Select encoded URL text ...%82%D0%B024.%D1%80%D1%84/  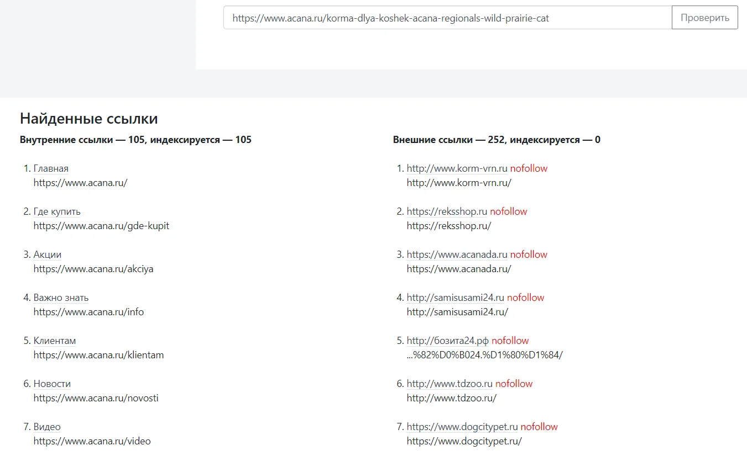[485, 355]
